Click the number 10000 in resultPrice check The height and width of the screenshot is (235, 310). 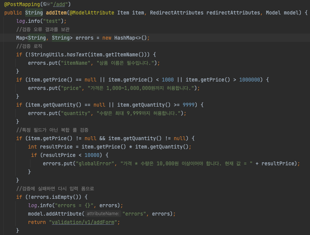(92, 155)
